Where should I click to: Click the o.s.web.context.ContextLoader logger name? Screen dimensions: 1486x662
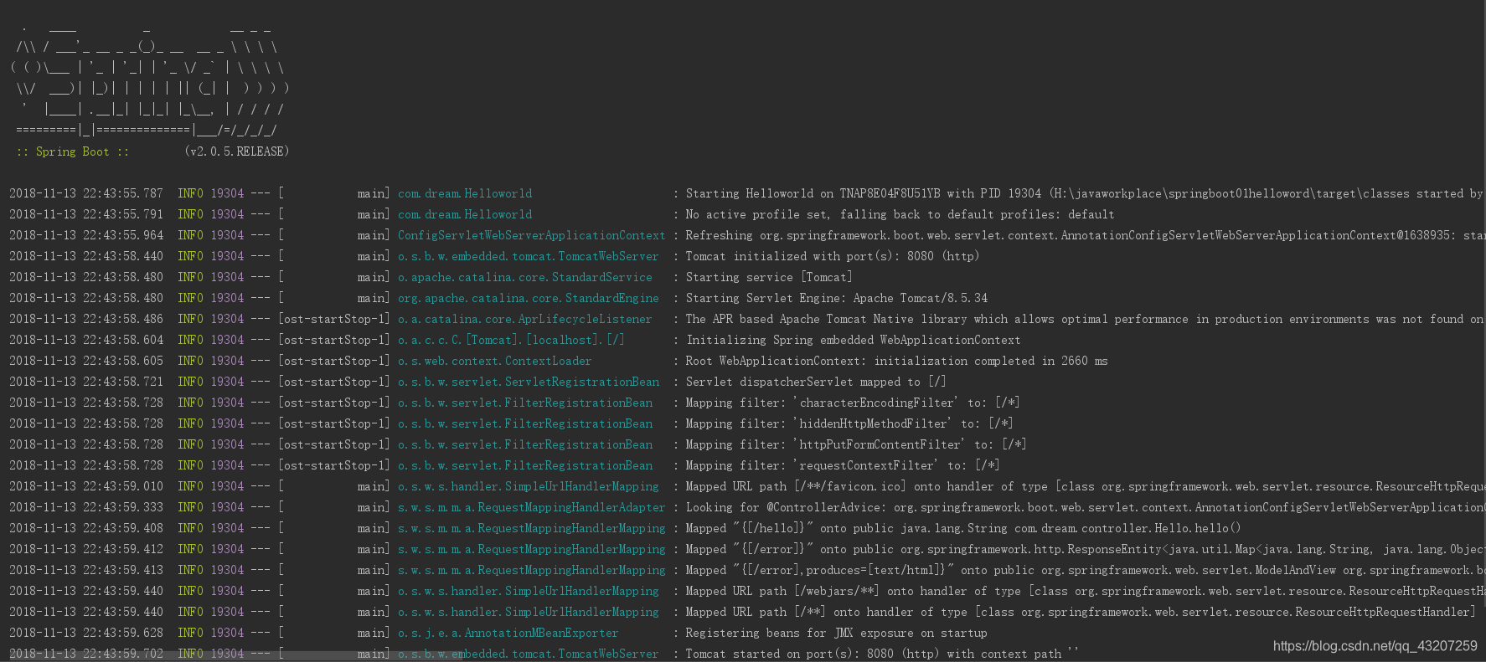494,361
